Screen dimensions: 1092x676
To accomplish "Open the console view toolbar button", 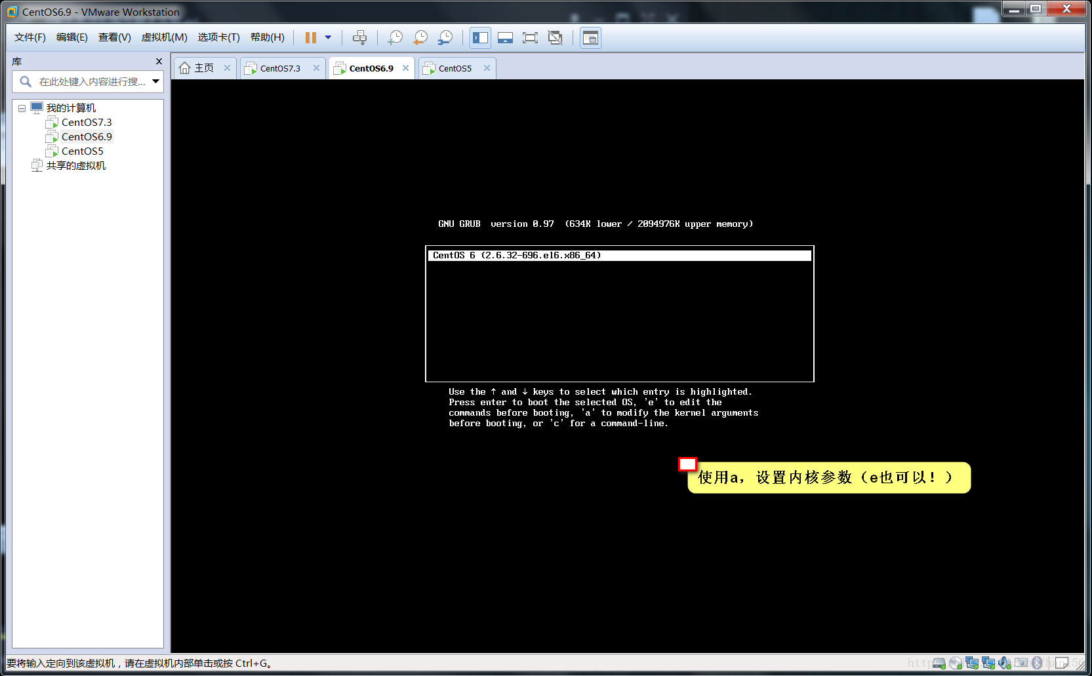I will (x=590, y=37).
